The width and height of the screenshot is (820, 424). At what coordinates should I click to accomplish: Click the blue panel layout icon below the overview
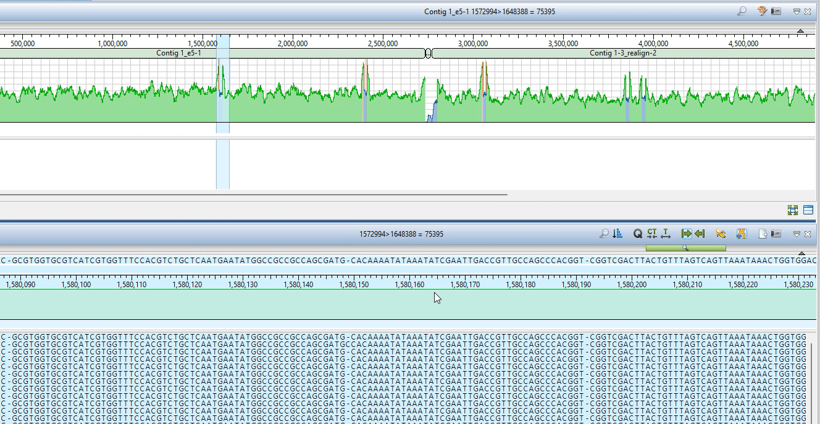pyautogui.click(x=808, y=210)
